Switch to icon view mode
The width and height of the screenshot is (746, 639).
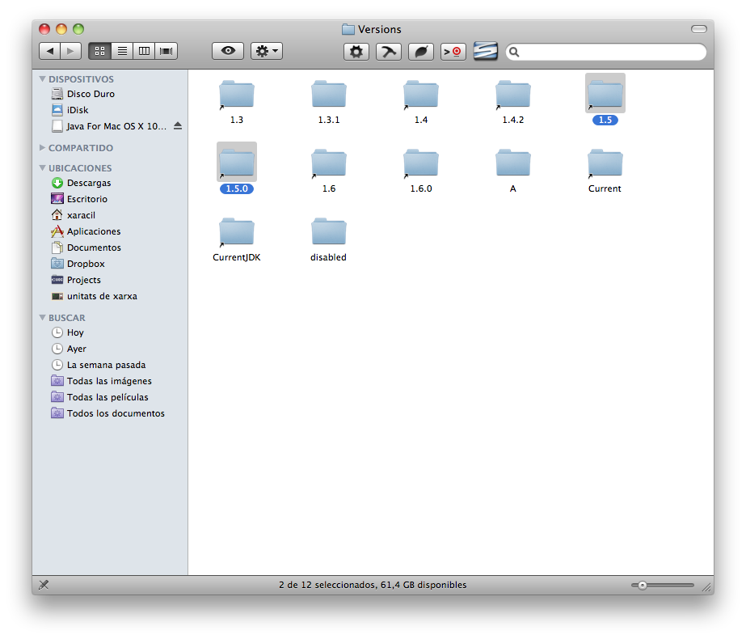(x=100, y=51)
